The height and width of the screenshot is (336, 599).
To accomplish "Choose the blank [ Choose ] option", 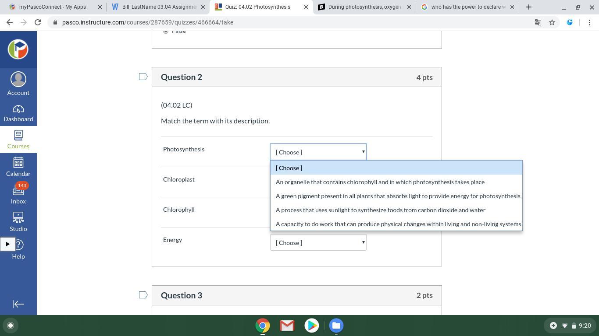I will point(396,168).
